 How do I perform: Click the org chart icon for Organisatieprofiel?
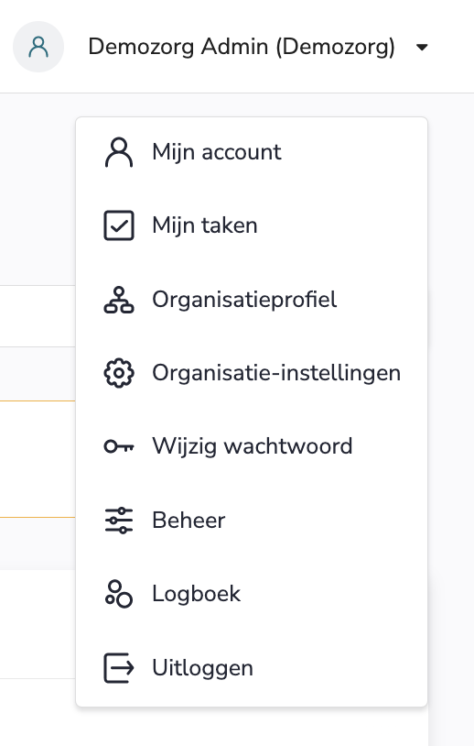tap(119, 300)
